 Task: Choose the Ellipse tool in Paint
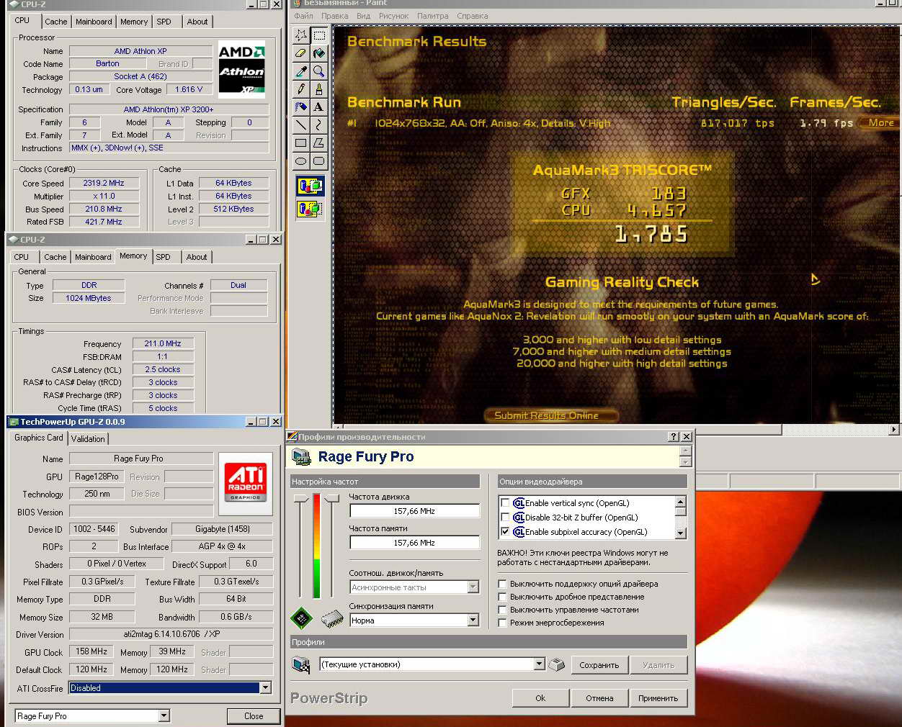click(x=301, y=161)
